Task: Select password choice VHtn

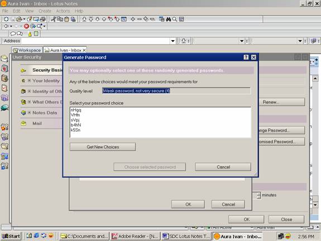Action: tap(75, 115)
